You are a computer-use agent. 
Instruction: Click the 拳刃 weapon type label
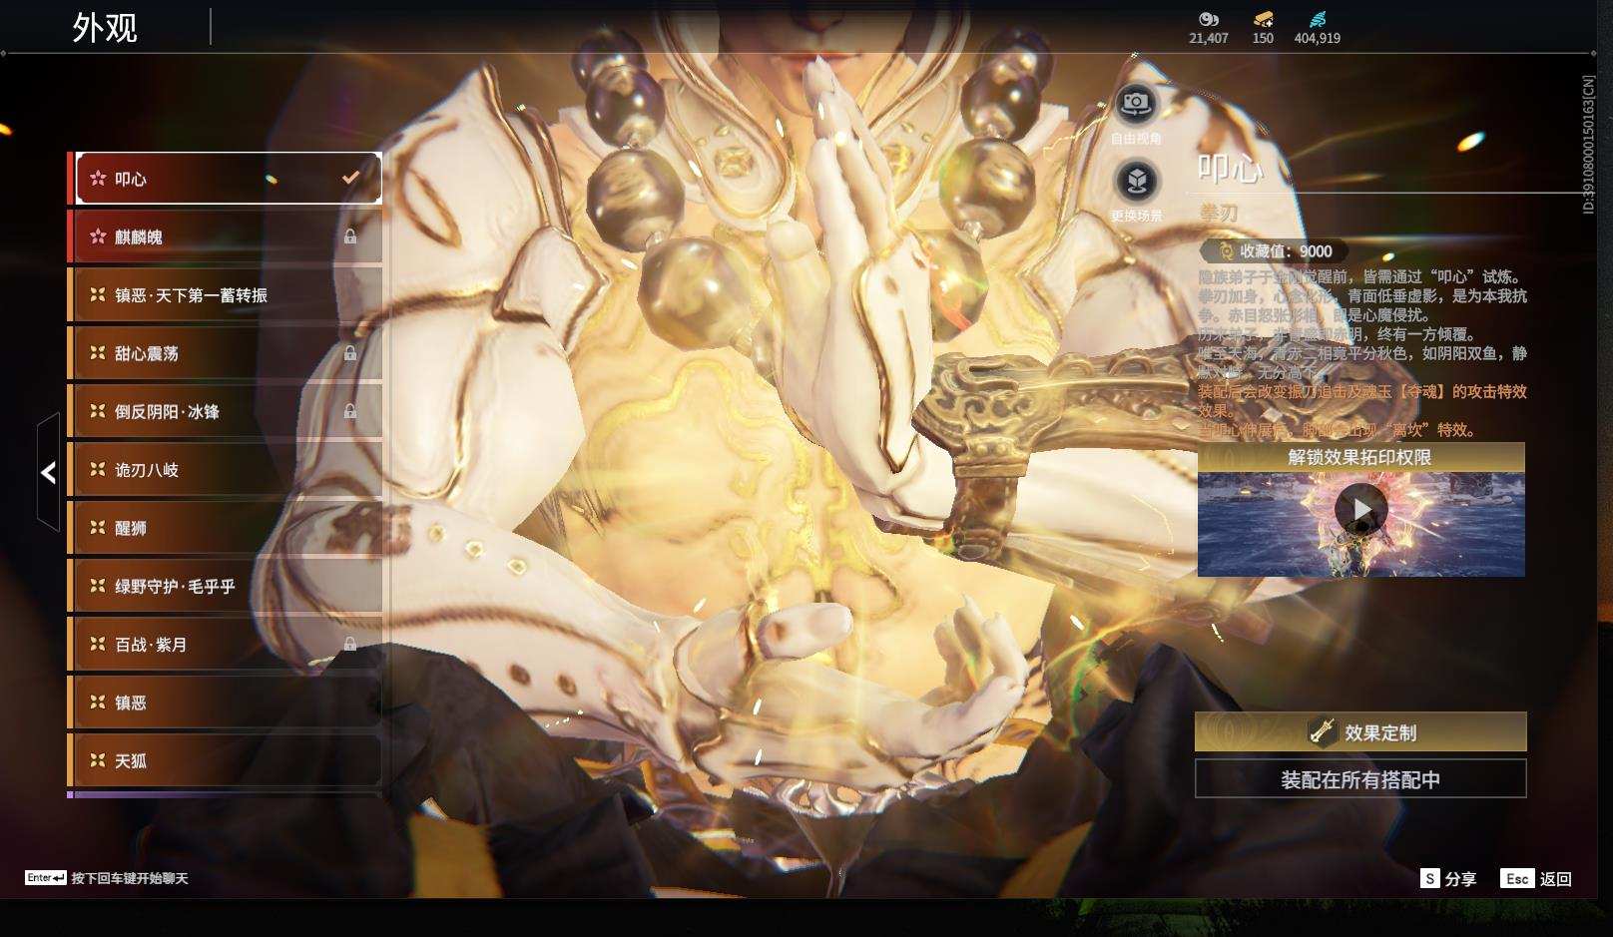[x=1219, y=213]
